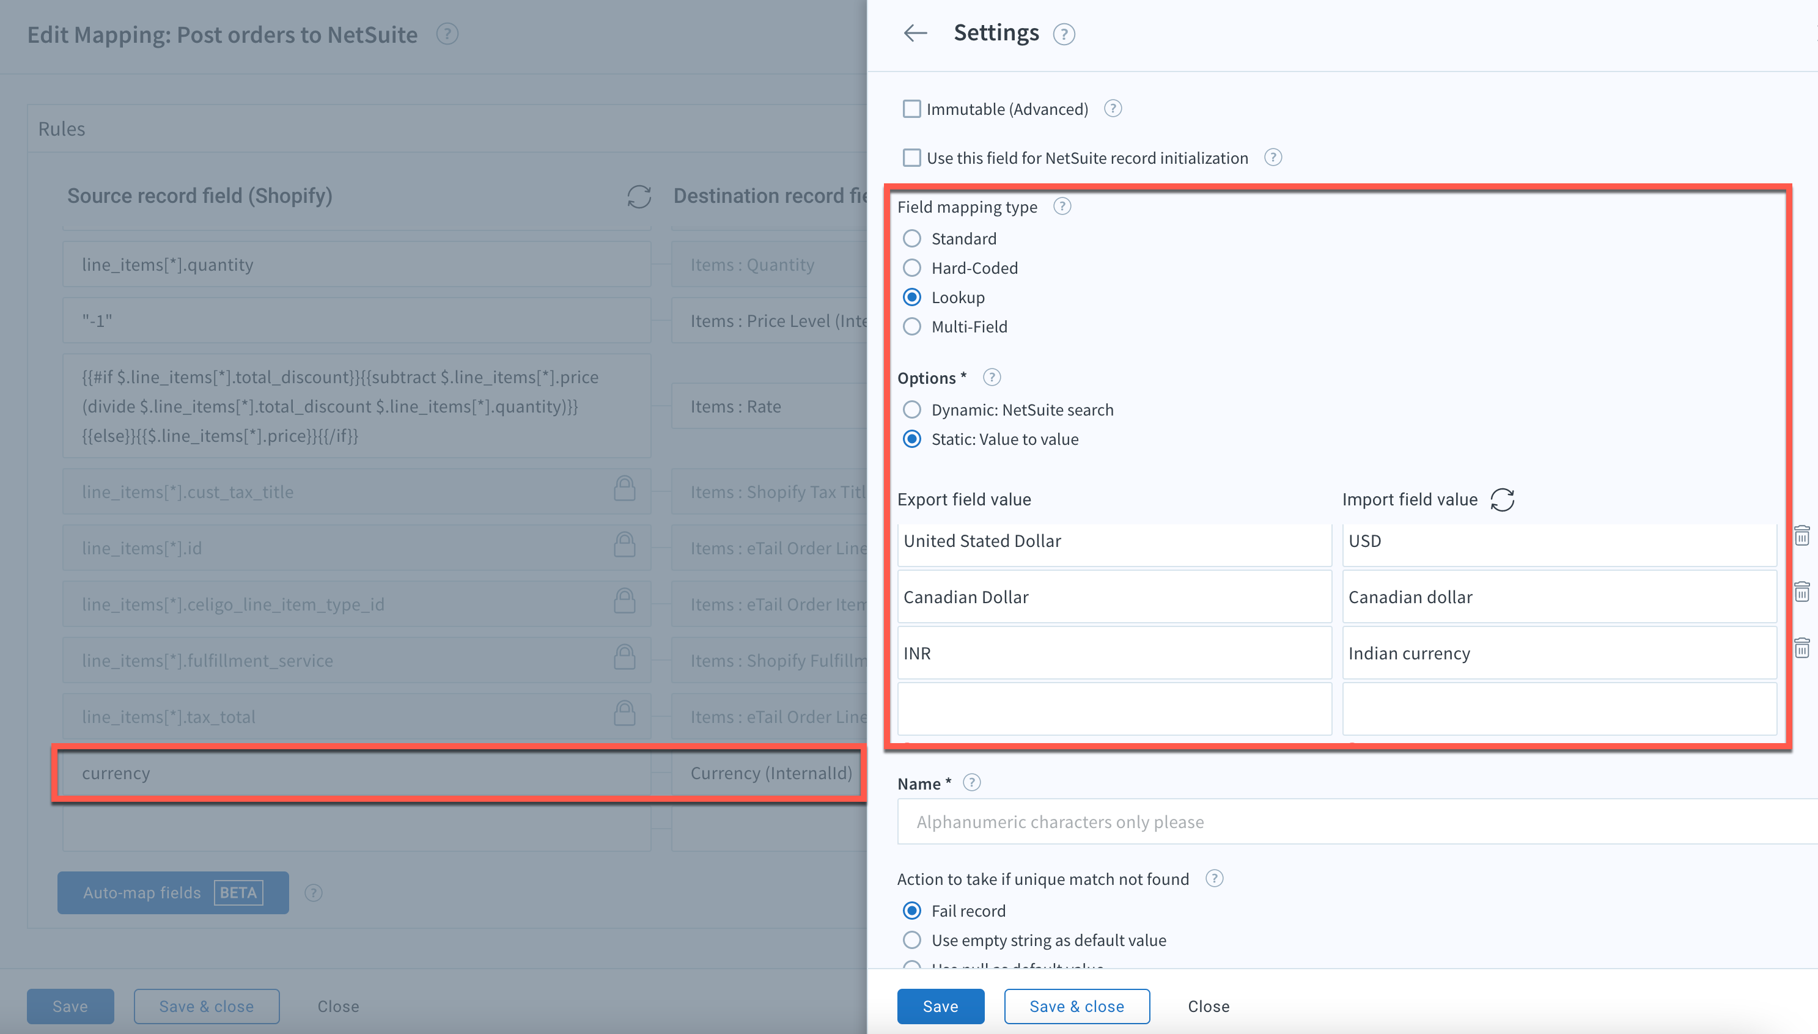Select Use empty string as default value

[x=912, y=941]
